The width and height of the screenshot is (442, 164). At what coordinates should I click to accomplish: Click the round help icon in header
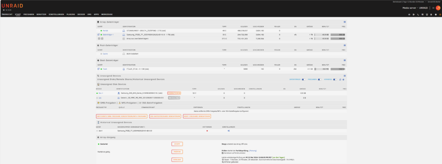pyautogui.click(x=436, y=15)
